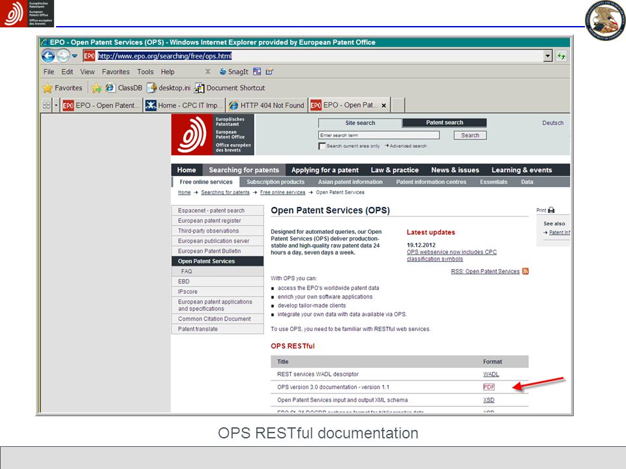Open the Help menu

tap(168, 72)
